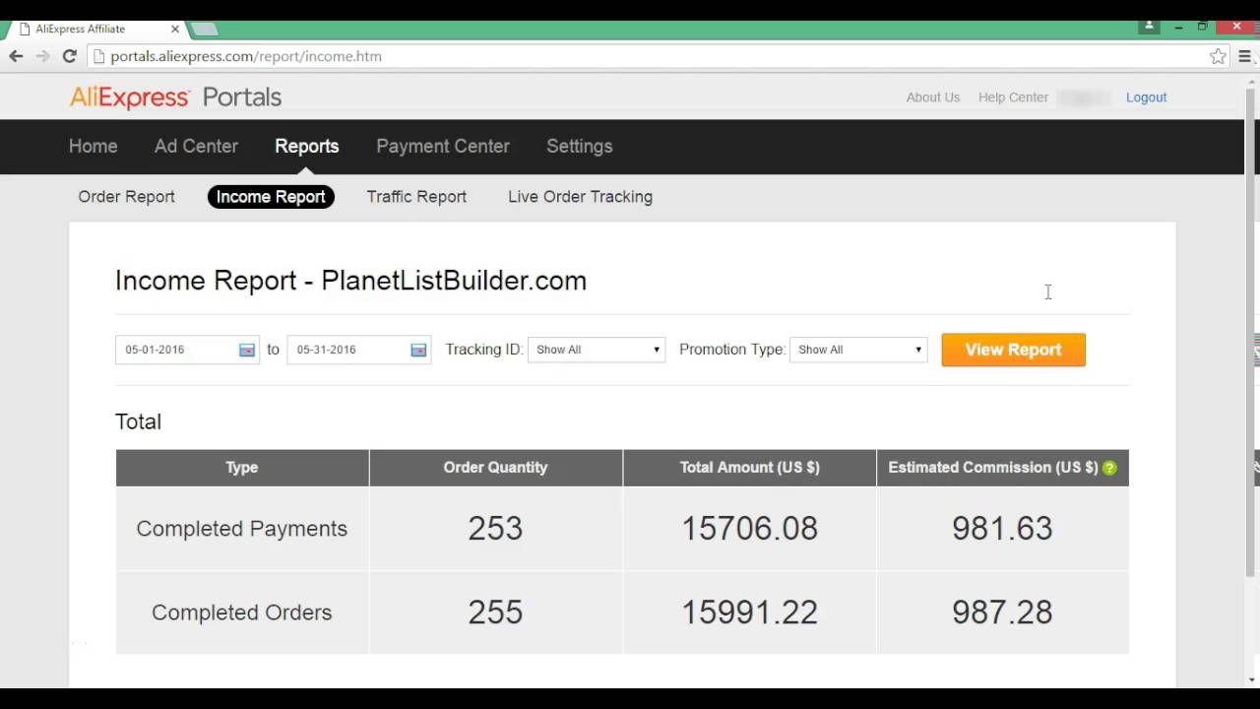Reload the page with the refresh icon
Viewport: 1260px width, 709px height.
pyautogui.click(x=69, y=56)
